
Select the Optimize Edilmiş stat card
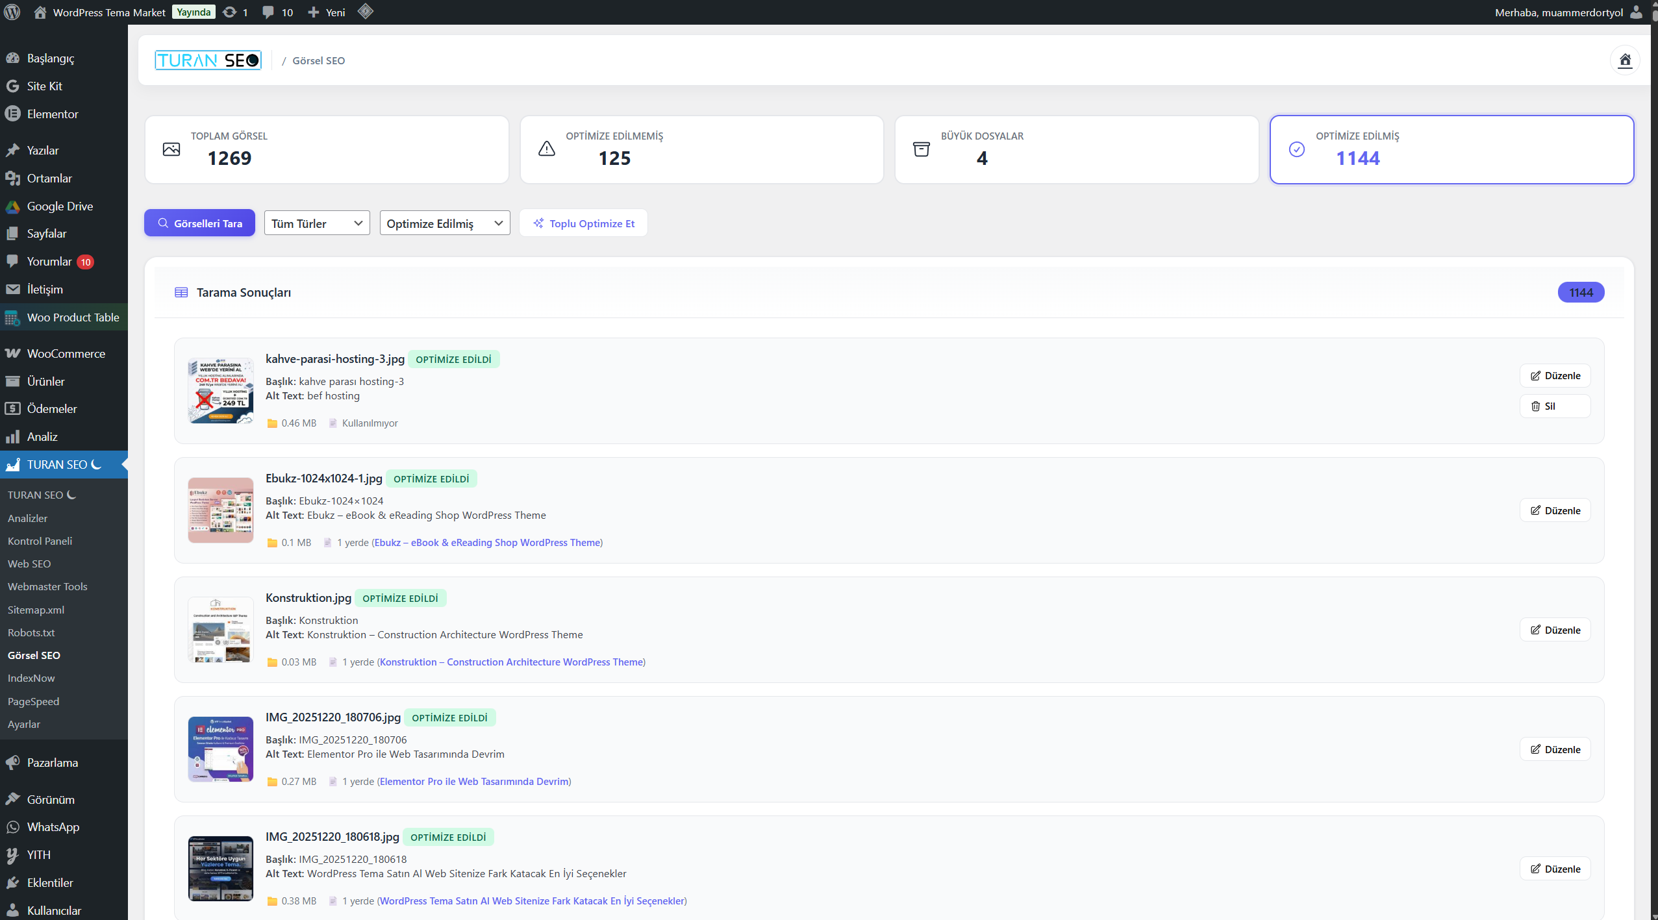coord(1451,149)
